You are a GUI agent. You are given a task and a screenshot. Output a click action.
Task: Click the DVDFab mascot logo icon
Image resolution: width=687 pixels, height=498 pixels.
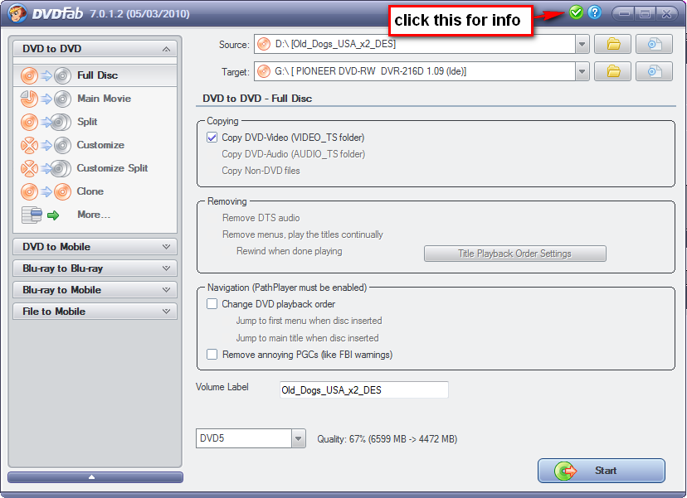[17, 13]
